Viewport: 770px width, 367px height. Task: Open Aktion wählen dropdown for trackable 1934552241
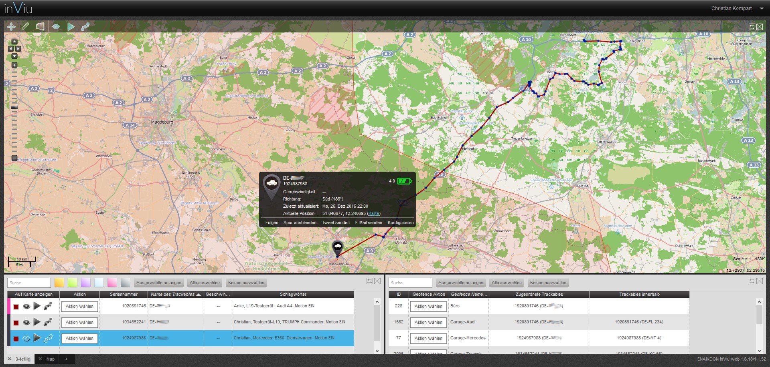click(x=79, y=322)
